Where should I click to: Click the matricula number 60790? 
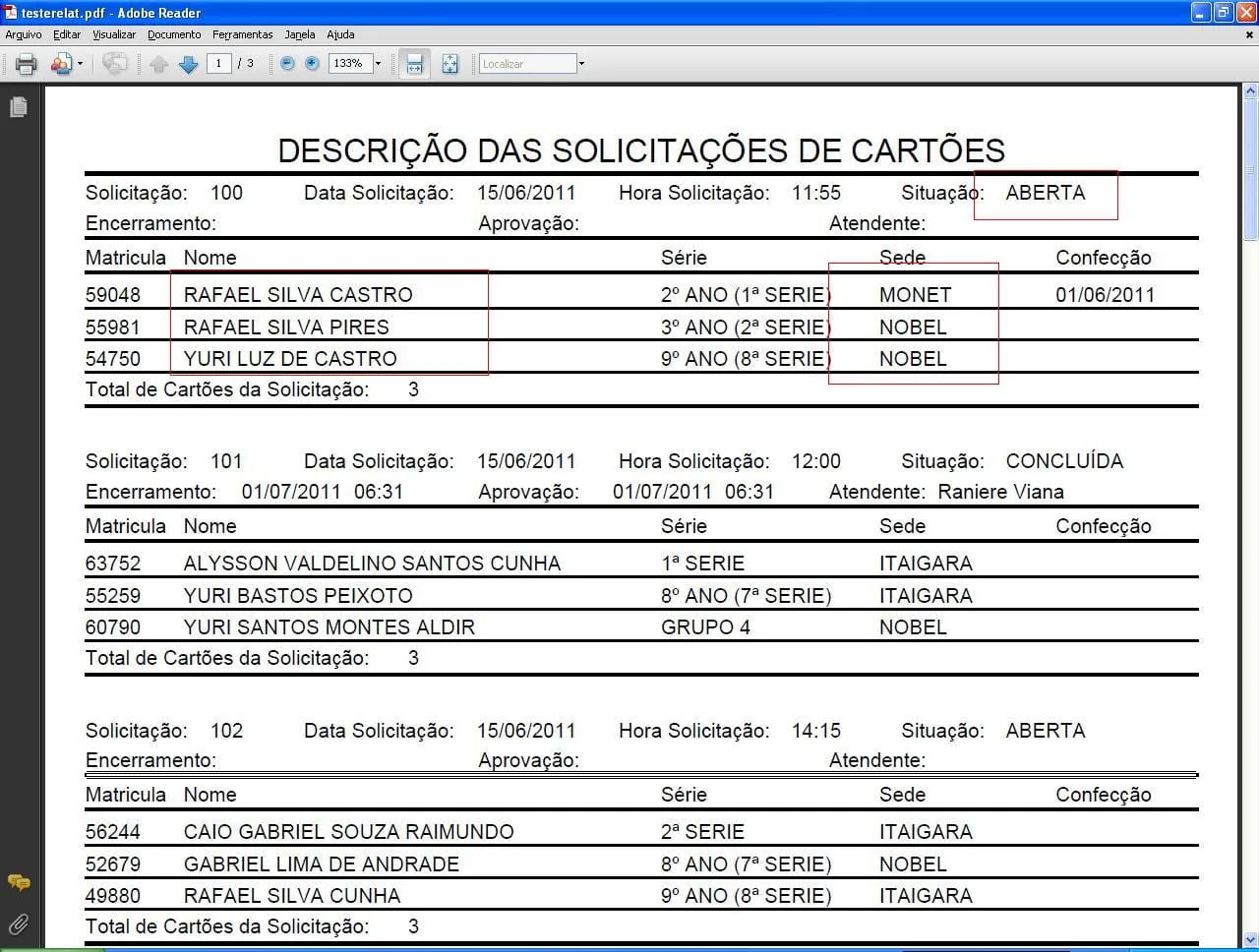point(113,627)
